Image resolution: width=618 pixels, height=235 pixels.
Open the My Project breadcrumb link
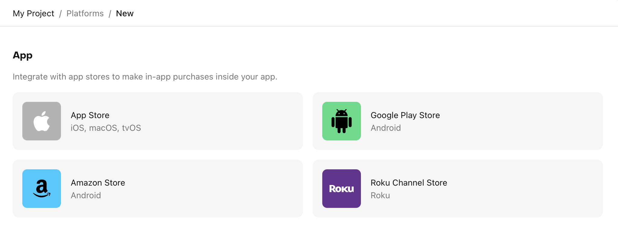point(33,14)
